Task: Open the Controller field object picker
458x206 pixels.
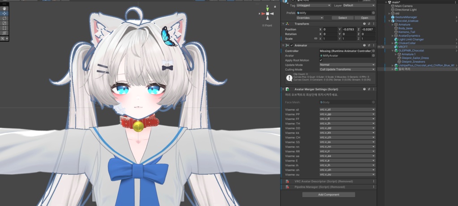Action: tap(373, 51)
